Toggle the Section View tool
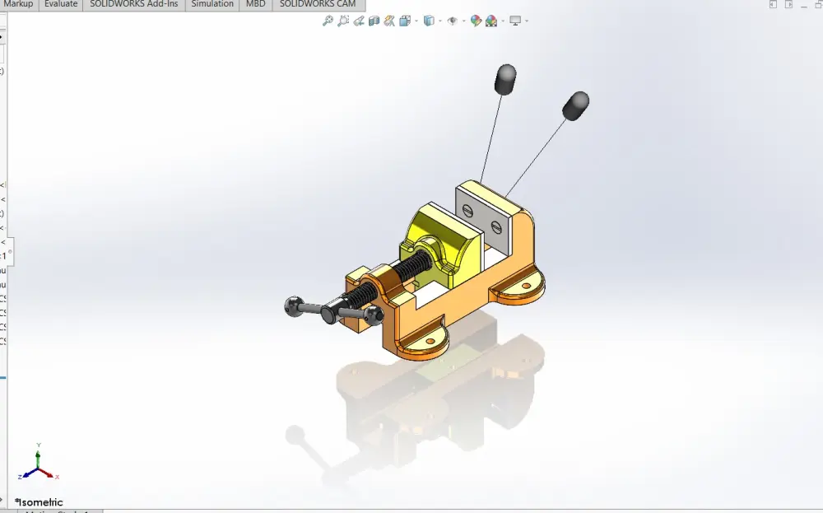823x513 pixels. [374, 21]
